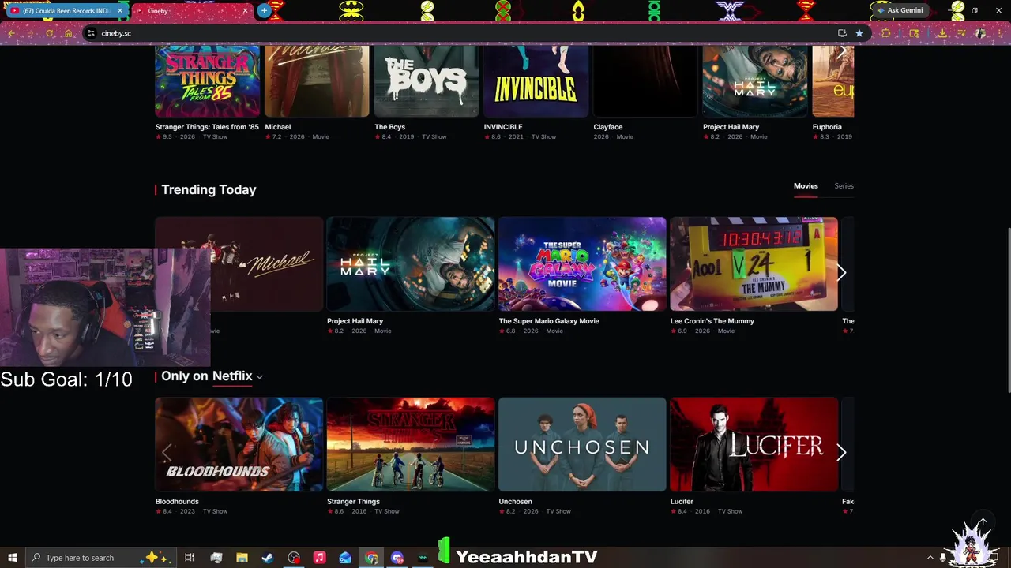Open the Bloodhounds thumbnail
1011x568 pixels.
[239, 444]
